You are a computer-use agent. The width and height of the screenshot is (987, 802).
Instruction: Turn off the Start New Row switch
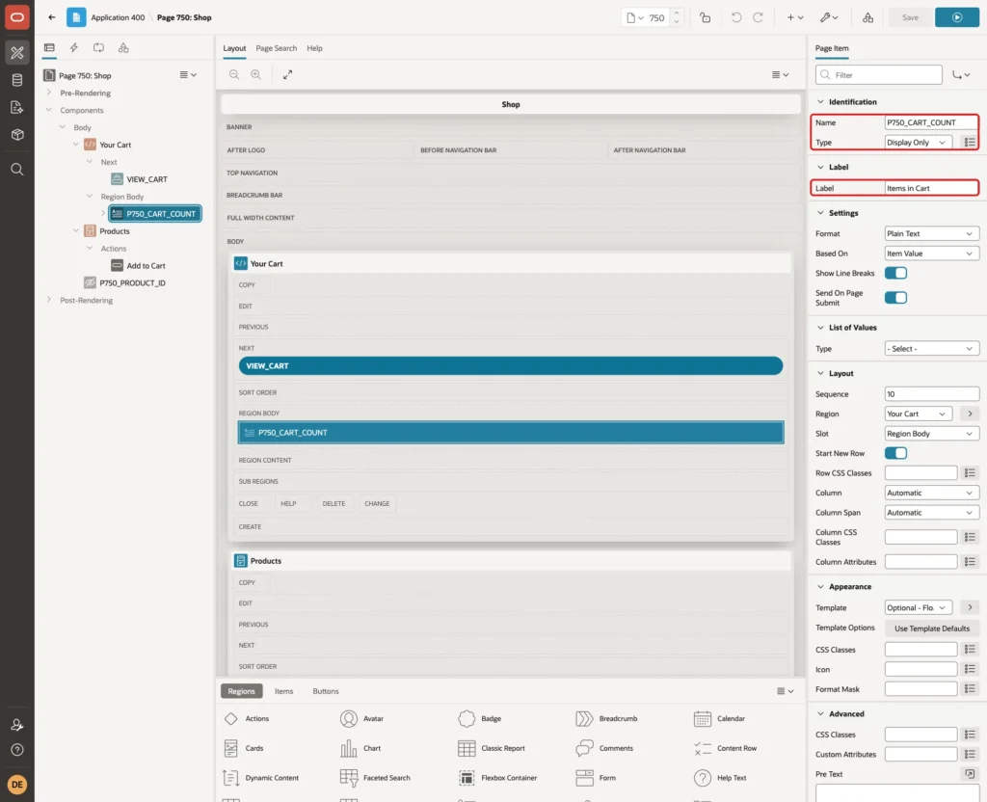(895, 453)
